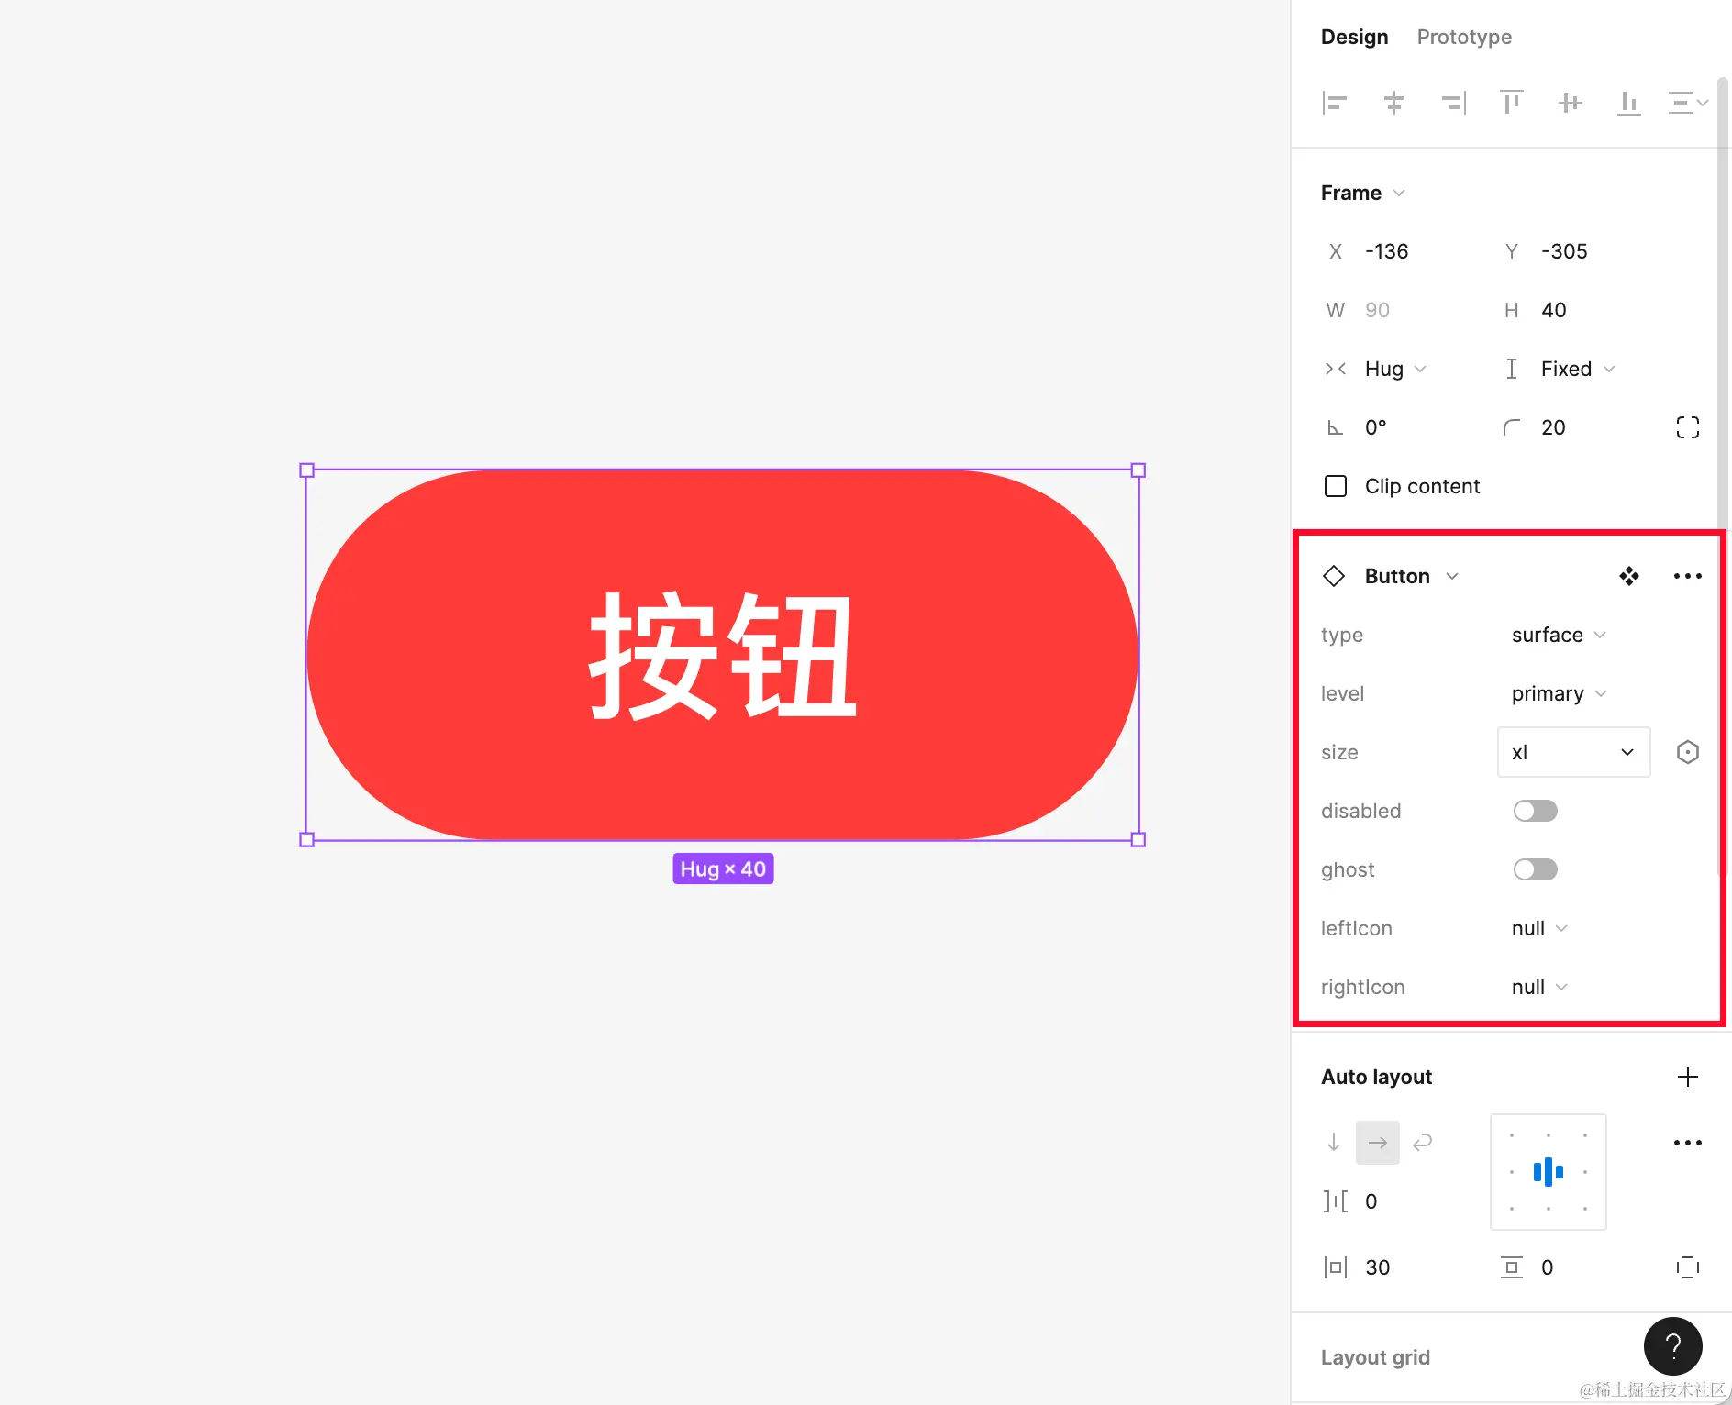Select horizontal layout direction arrow
Viewport: 1732px width, 1405px height.
[x=1378, y=1143]
